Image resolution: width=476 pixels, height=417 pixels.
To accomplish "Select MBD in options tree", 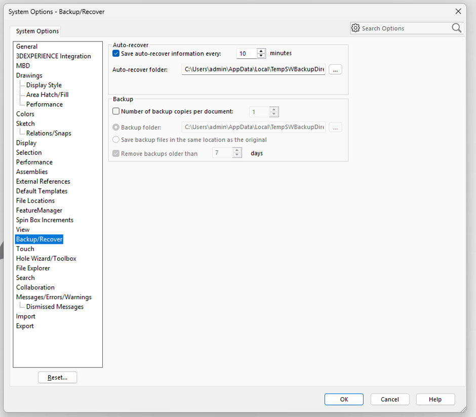I will pyautogui.click(x=23, y=66).
